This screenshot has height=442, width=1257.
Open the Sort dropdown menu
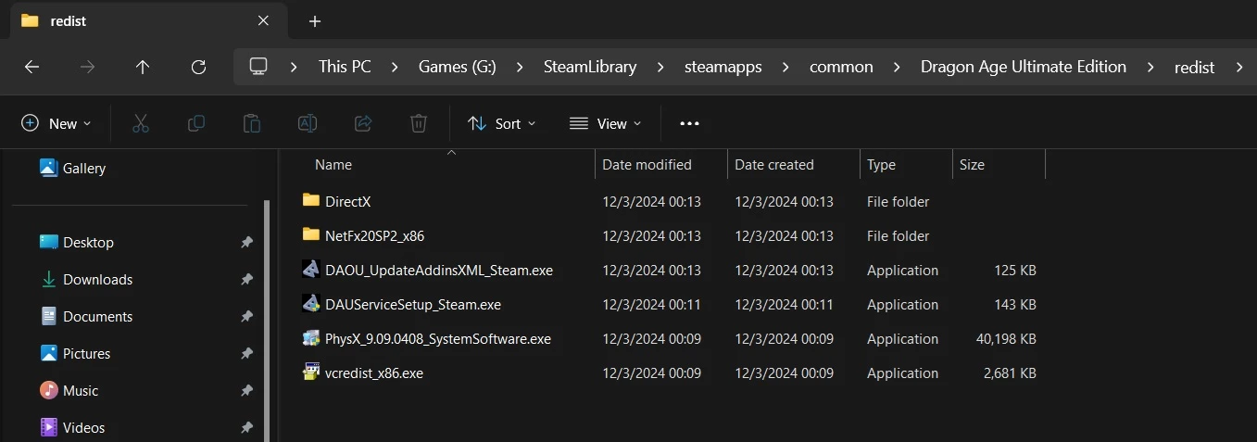(x=502, y=123)
